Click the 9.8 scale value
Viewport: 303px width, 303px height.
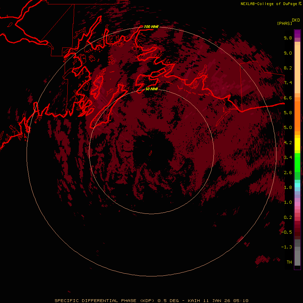point(288,38)
